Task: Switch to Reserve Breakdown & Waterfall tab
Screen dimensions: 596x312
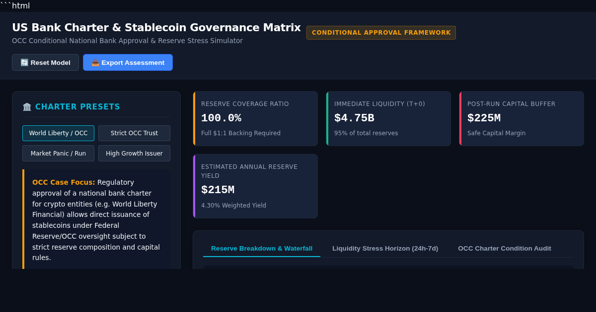Action: 262,249
